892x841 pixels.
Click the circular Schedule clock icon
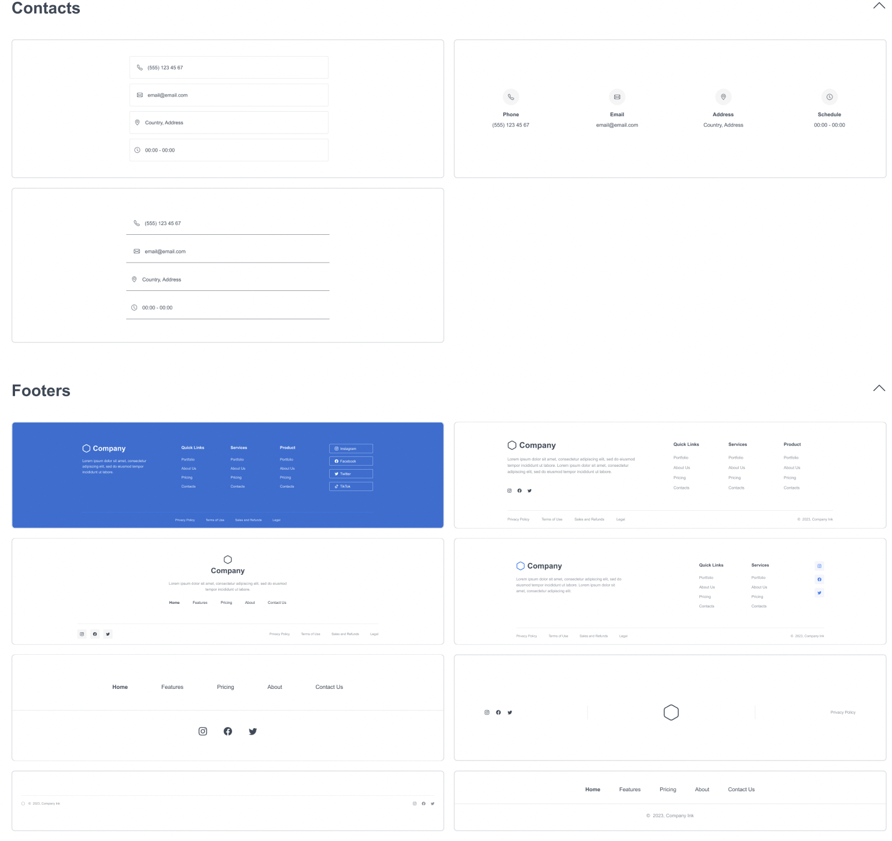[829, 97]
